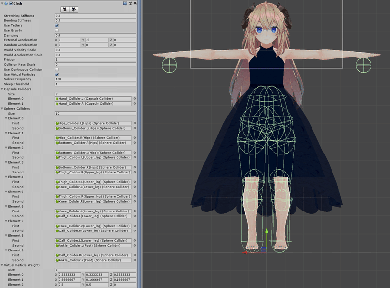Viewport: 390px width, 288px height.
Task: Activate the cloth self-collision edit tool
Action: point(74,9)
